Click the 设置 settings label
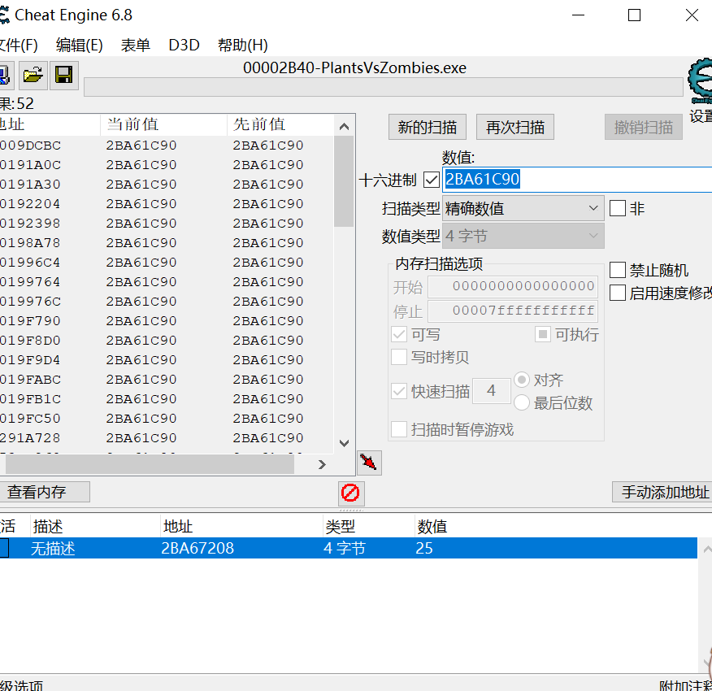Viewport: 712px width, 691px height. [701, 116]
